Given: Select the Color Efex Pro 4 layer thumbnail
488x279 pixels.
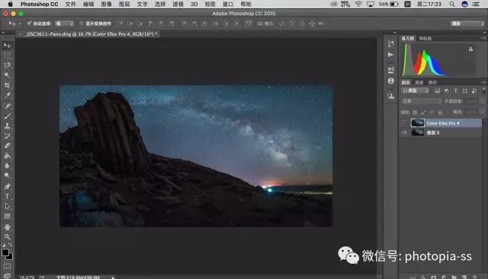Looking at the screenshot, I should (418, 123).
